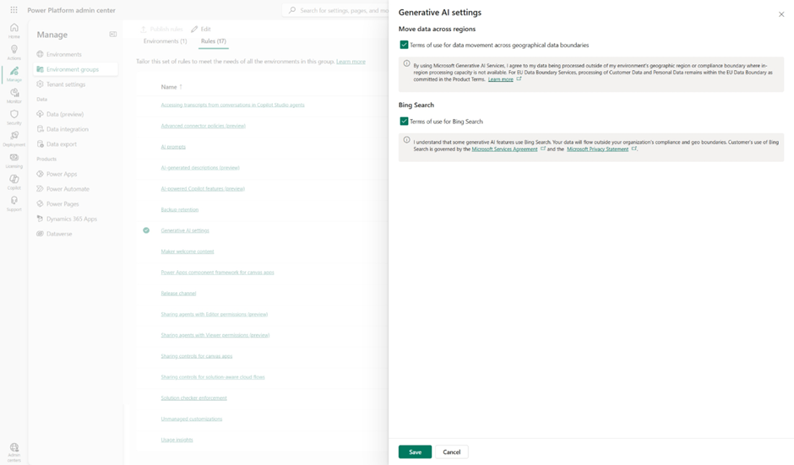Click the Power Automate icon

[x=40, y=189]
